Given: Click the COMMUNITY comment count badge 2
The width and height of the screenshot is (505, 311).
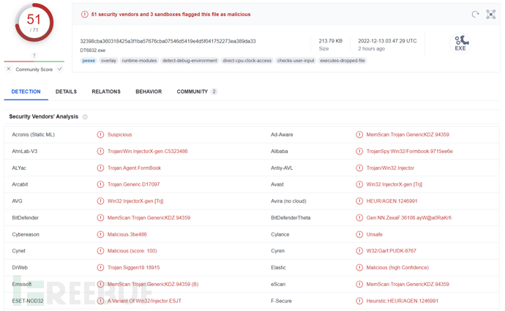Looking at the screenshot, I should (214, 91).
